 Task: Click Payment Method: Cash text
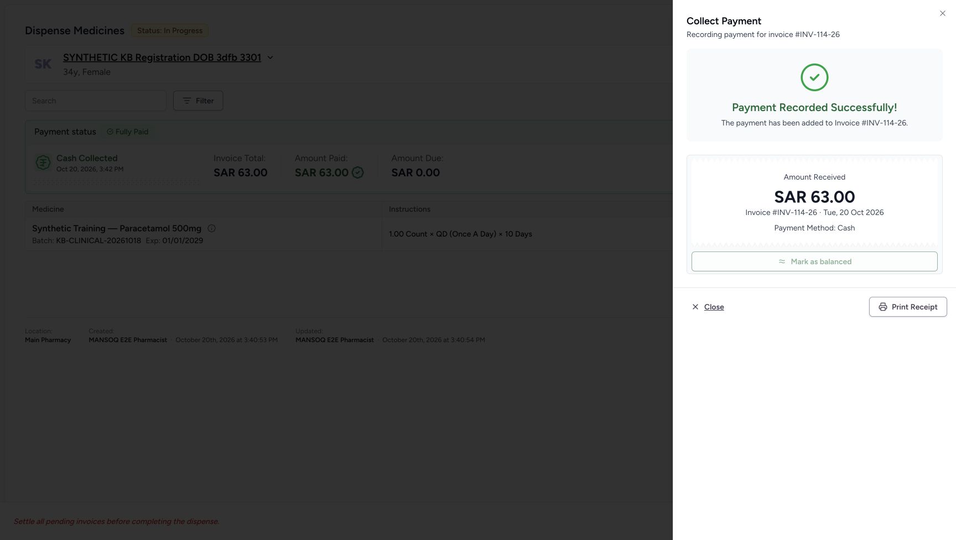click(814, 228)
